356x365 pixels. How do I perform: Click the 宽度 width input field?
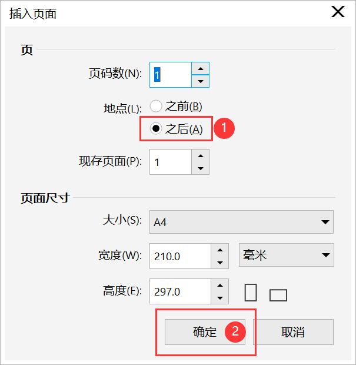[179, 256]
